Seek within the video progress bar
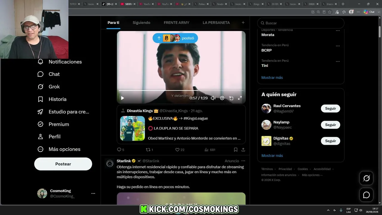Image resolution: width=382 pixels, height=215 pixels. point(181,90)
